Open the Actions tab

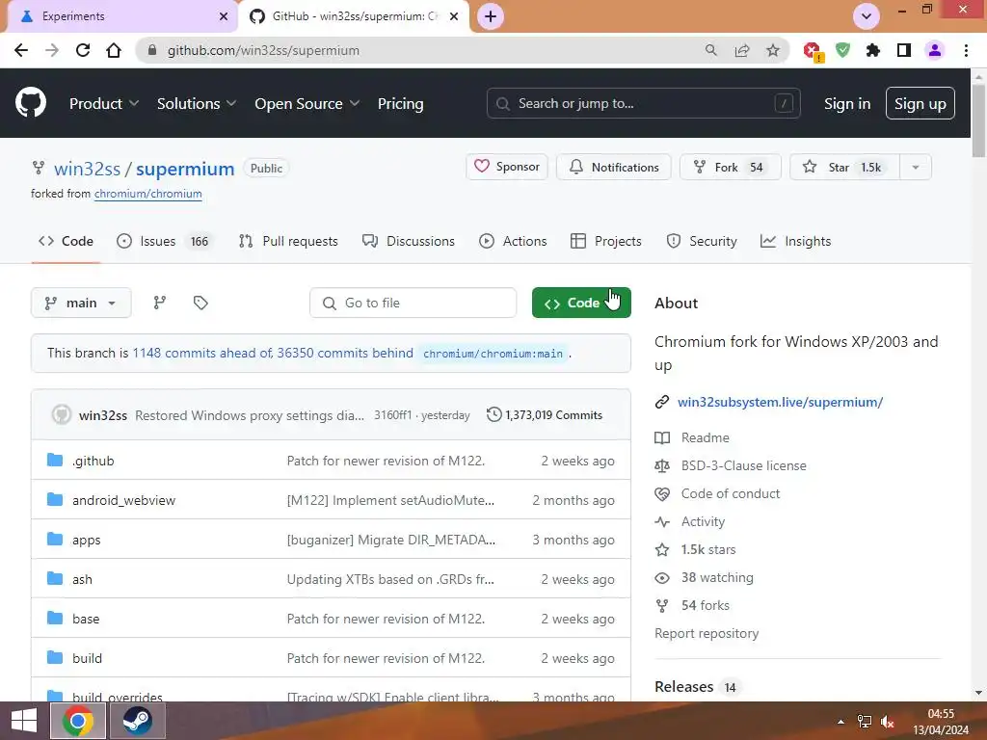[x=513, y=241]
